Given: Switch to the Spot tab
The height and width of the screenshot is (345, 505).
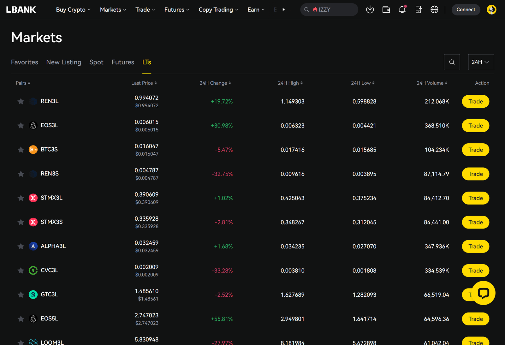Looking at the screenshot, I should 96,62.
